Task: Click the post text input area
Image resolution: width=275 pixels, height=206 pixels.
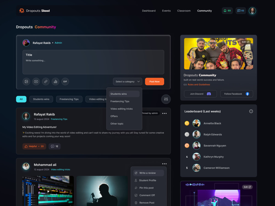Action: tap(93, 62)
